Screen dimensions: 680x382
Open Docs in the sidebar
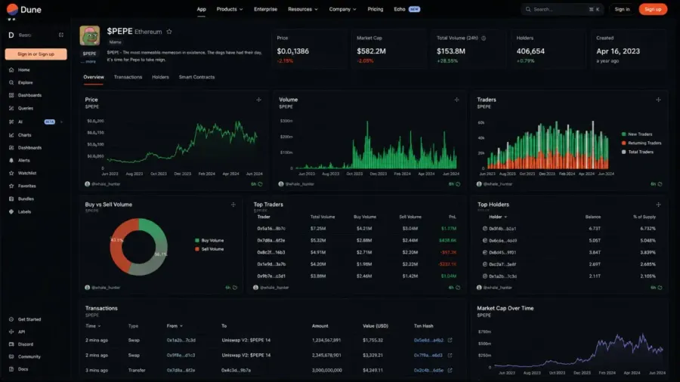[19, 369]
